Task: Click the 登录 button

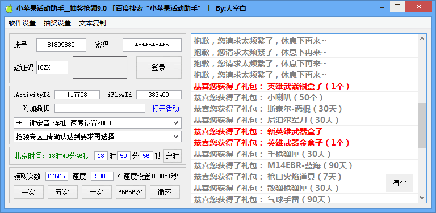Action: pyautogui.click(x=159, y=67)
